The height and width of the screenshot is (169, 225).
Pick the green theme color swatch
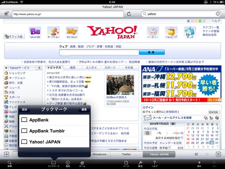(200, 21)
